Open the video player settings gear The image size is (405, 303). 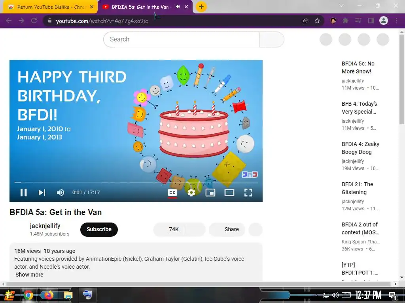[x=191, y=193]
